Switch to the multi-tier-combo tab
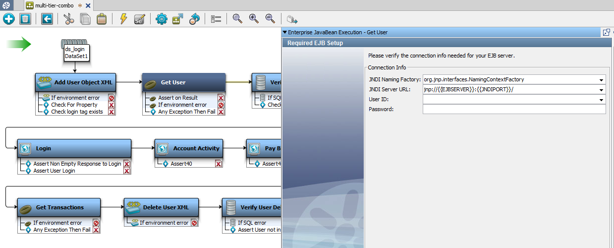 (54, 5)
